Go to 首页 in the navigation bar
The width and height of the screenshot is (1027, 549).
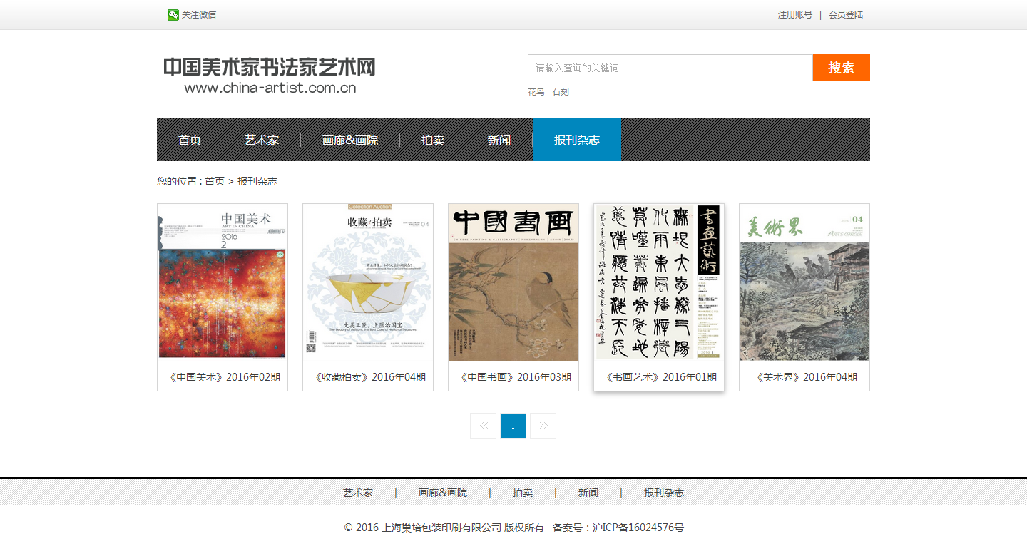190,140
